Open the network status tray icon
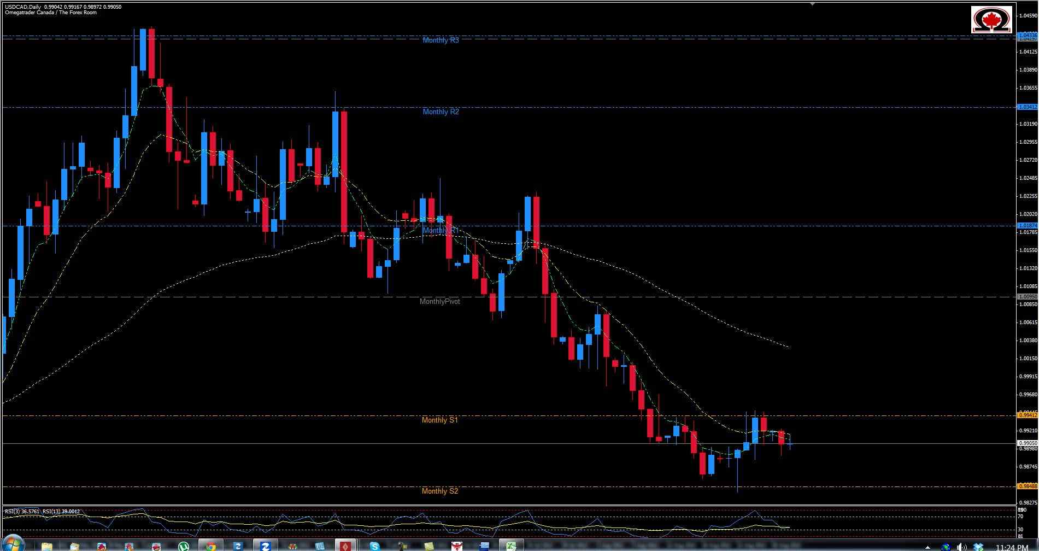 [947, 547]
